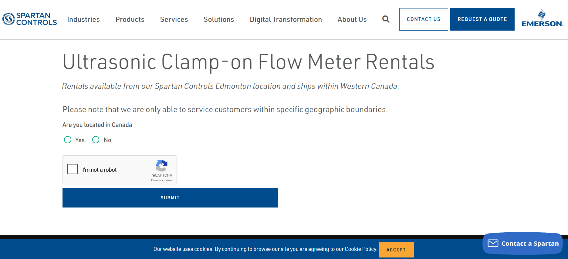Screen dimensions: 568x259
Task: Click Request a Quote
Action: click(482, 19)
